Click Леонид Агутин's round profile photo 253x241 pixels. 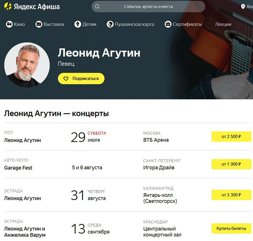pos(27,65)
